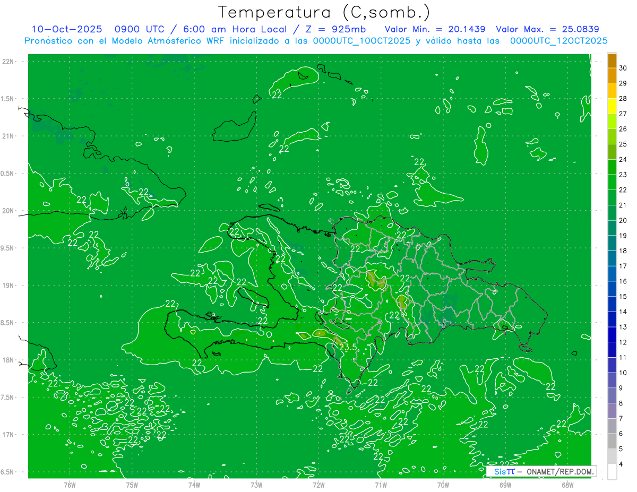The height and width of the screenshot is (492, 637).
Task: Click the topmost dark orange legend swatch
Action: pyautogui.click(x=612, y=61)
